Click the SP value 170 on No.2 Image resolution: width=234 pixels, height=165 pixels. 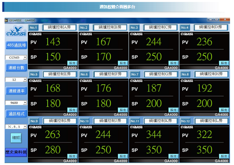[x=104, y=57]
